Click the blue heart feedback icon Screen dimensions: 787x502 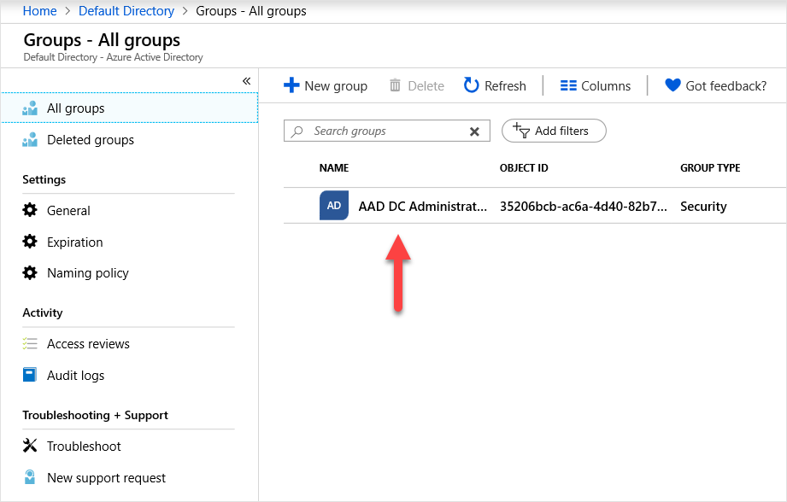click(x=672, y=85)
